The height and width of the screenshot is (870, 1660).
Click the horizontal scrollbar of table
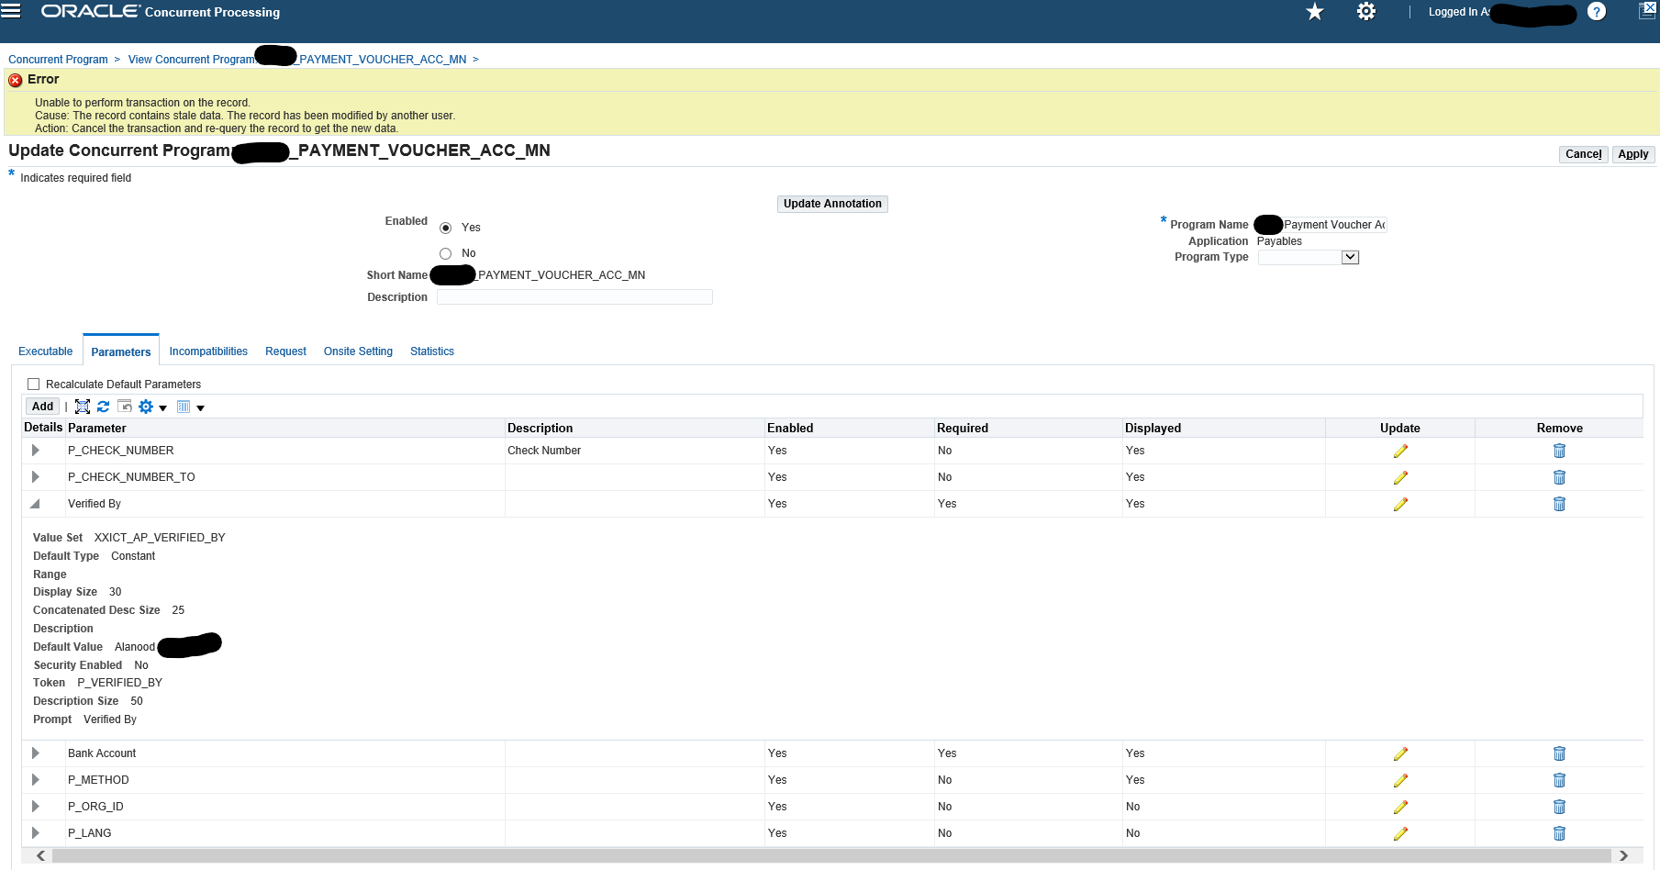coord(831,855)
